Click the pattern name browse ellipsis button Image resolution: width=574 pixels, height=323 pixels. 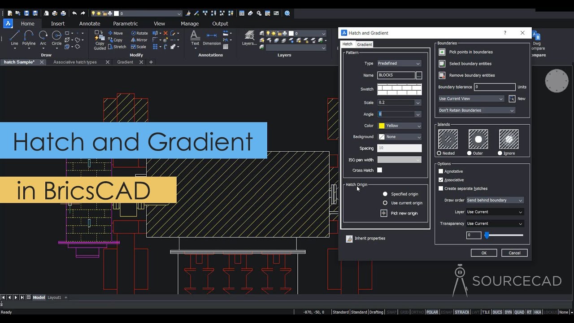[419, 75]
